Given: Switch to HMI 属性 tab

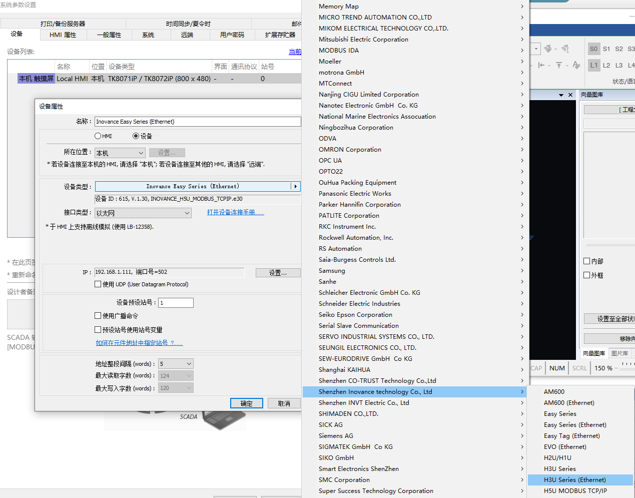Looking at the screenshot, I should 63,35.
